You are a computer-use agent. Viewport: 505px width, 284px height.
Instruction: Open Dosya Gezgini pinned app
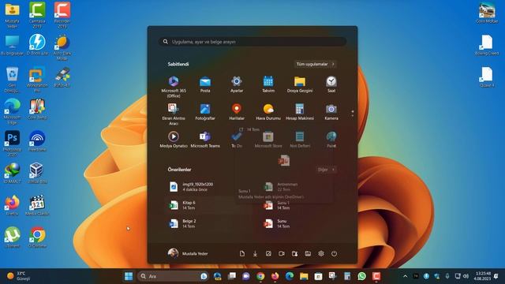tap(300, 84)
